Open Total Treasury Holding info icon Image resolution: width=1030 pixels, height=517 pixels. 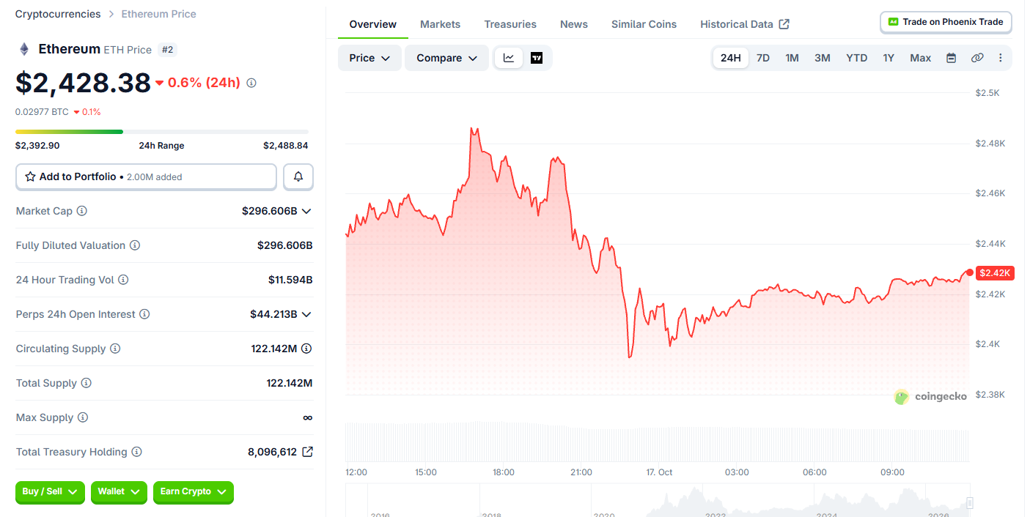tap(136, 452)
